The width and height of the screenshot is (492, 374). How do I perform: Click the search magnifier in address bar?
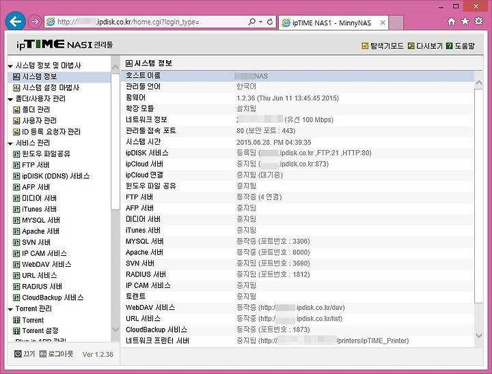pos(251,22)
